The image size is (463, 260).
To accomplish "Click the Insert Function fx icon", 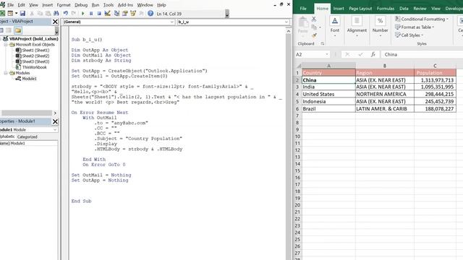I will pyautogui.click(x=373, y=55).
